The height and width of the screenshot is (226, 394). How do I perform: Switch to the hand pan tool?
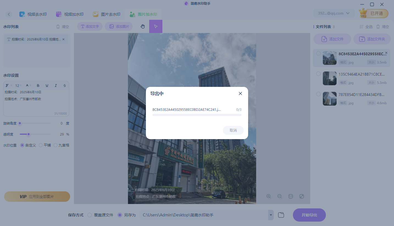click(x=143, y=26)
